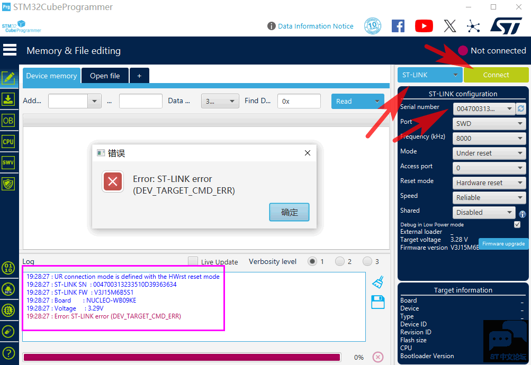Viewport: 531px width, 365px height.
Task: Open the ST YouTube channel icon
Action: [x=424, y=26]
